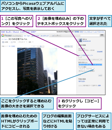This screenshot has height=130, width=112.
Task: Click the すべて表示 link
Action: (x=12, y=46)
